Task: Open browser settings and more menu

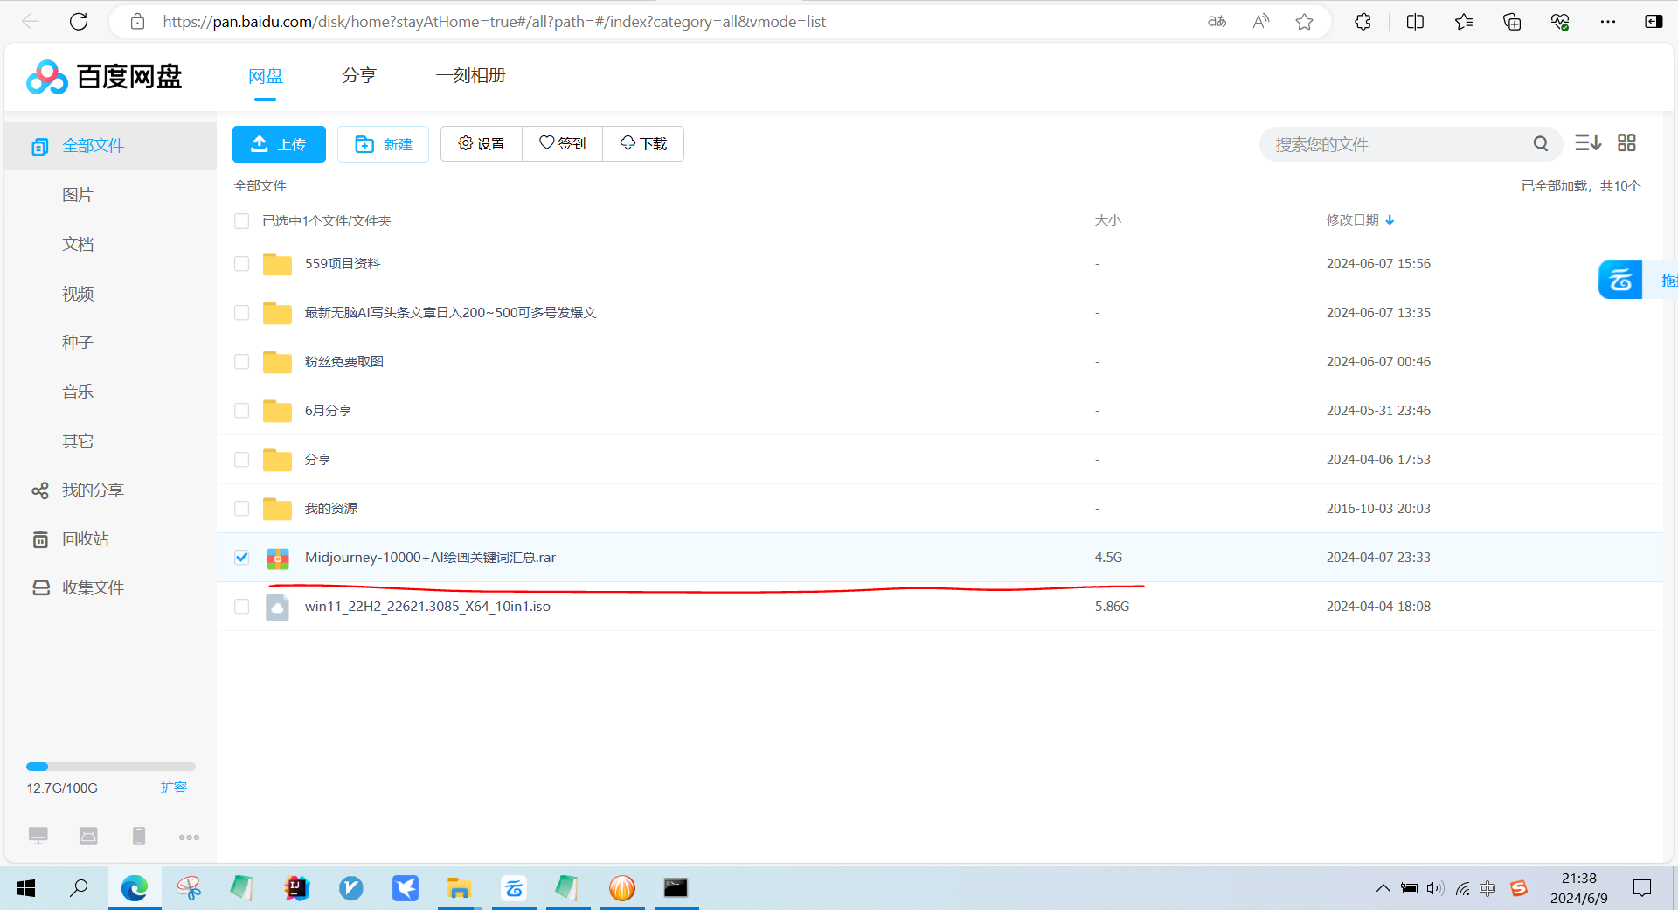Action: click(x=1607, y=22)
